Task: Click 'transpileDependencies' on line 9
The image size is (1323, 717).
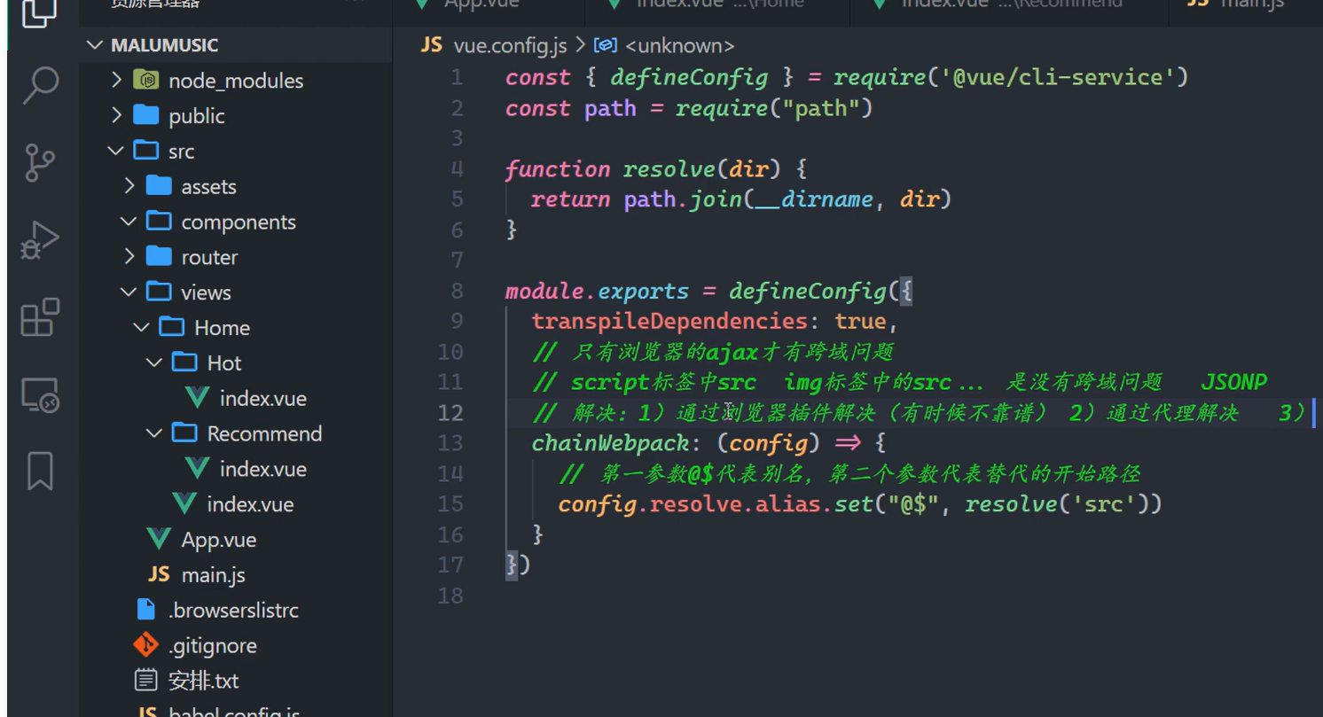Action: (669, 321)
